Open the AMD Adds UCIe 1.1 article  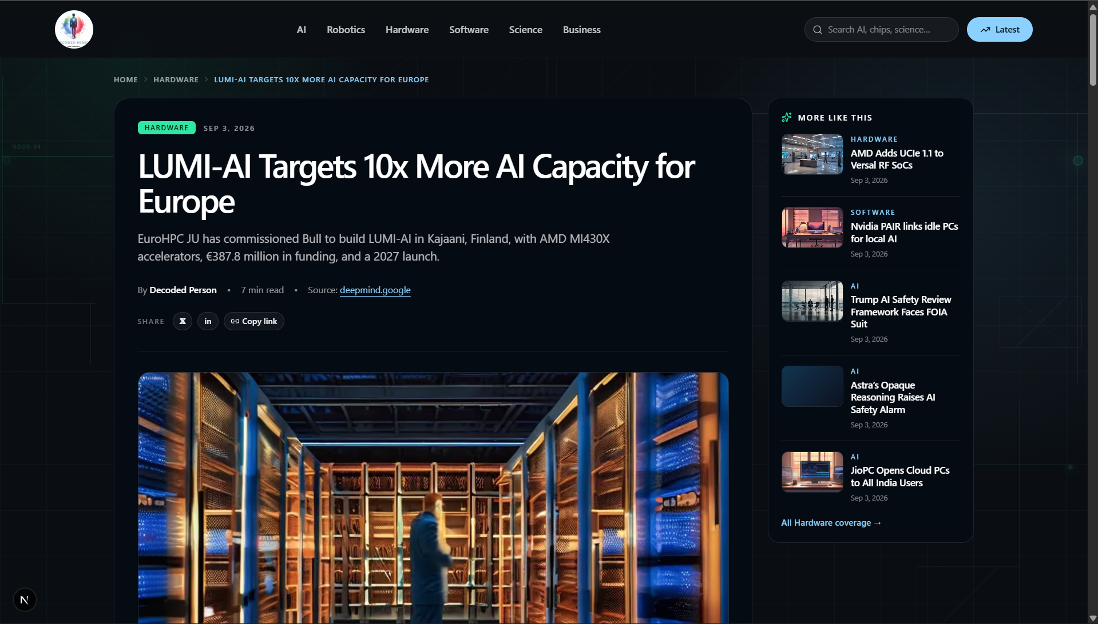897,159
